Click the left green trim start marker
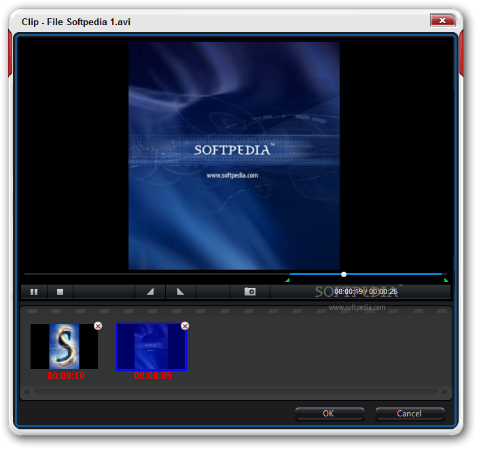Screen dimensions: 477x449 pos(287,280)
